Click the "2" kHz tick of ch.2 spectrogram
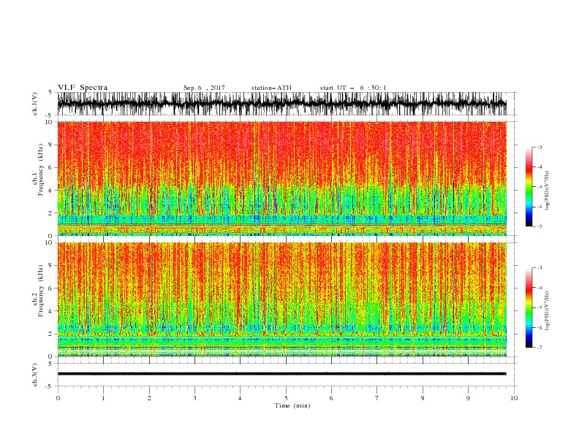The image size is (579, 447). (x=50, y=334)
